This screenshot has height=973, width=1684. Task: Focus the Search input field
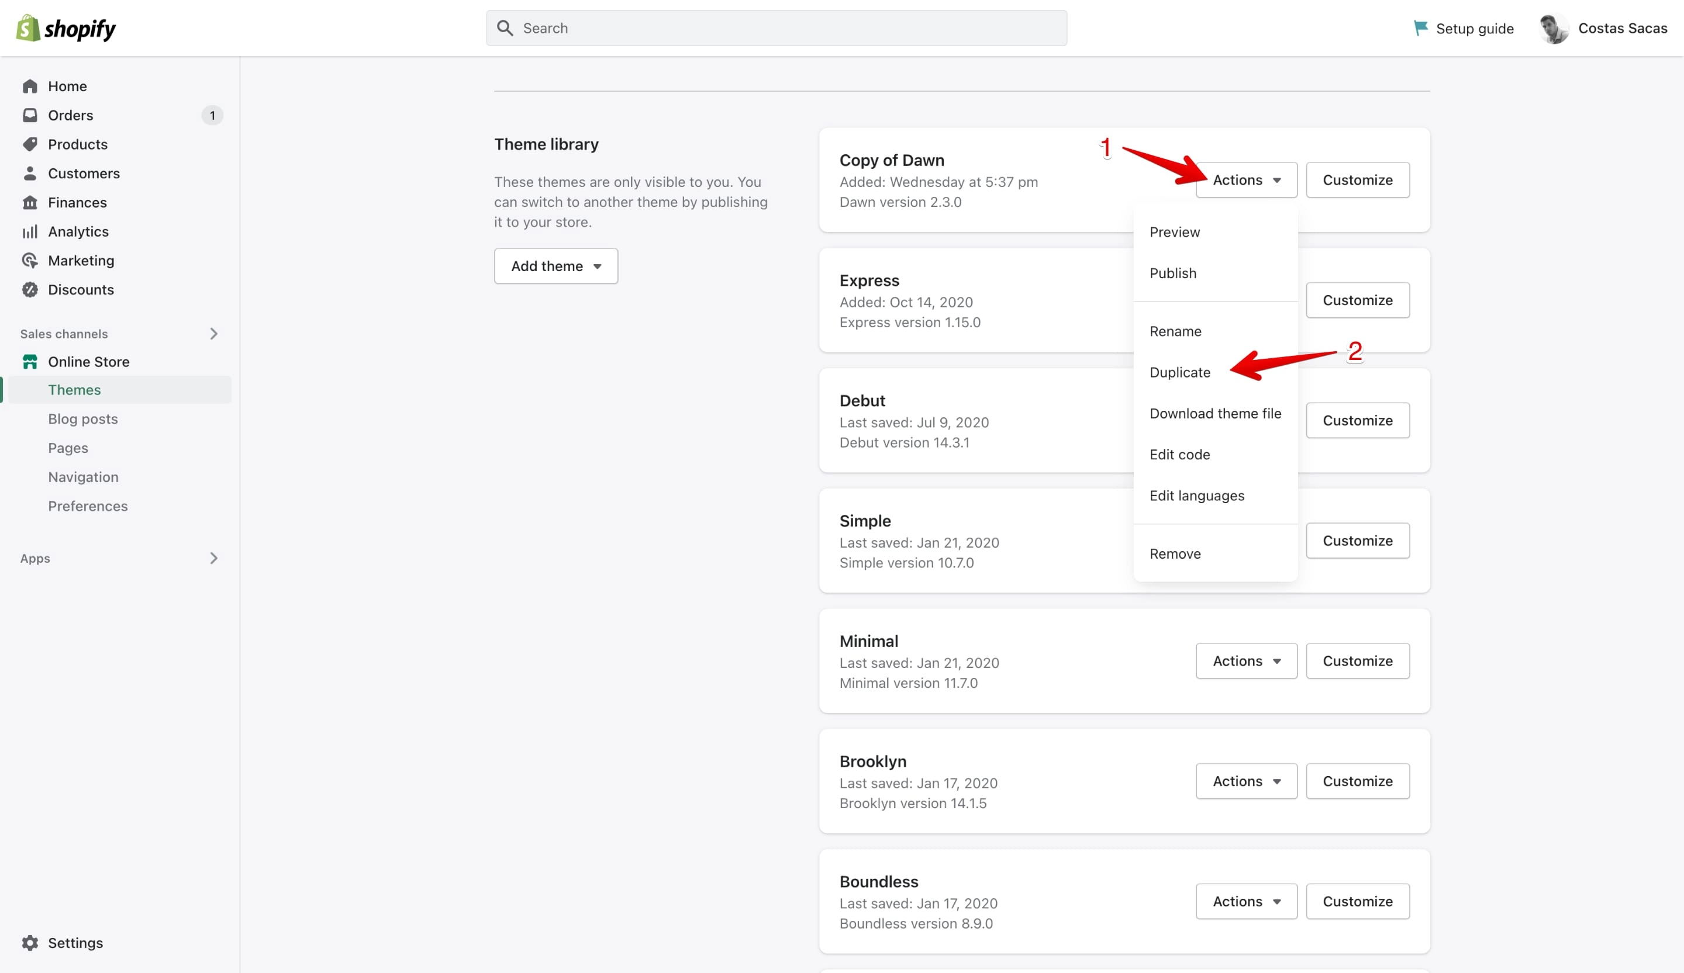(777, 28)
